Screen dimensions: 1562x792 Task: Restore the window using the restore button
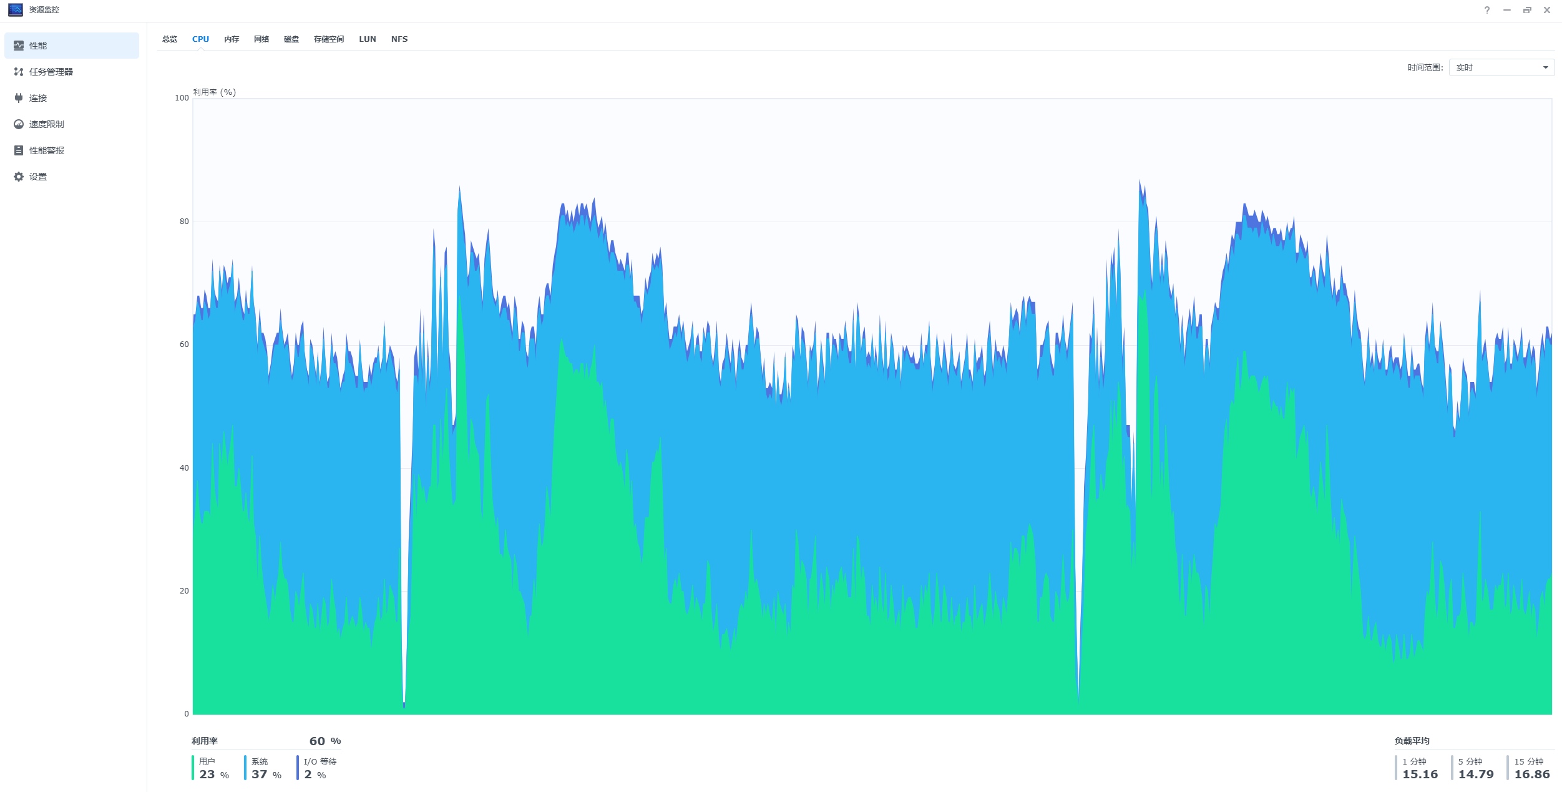coord(1527,10)
